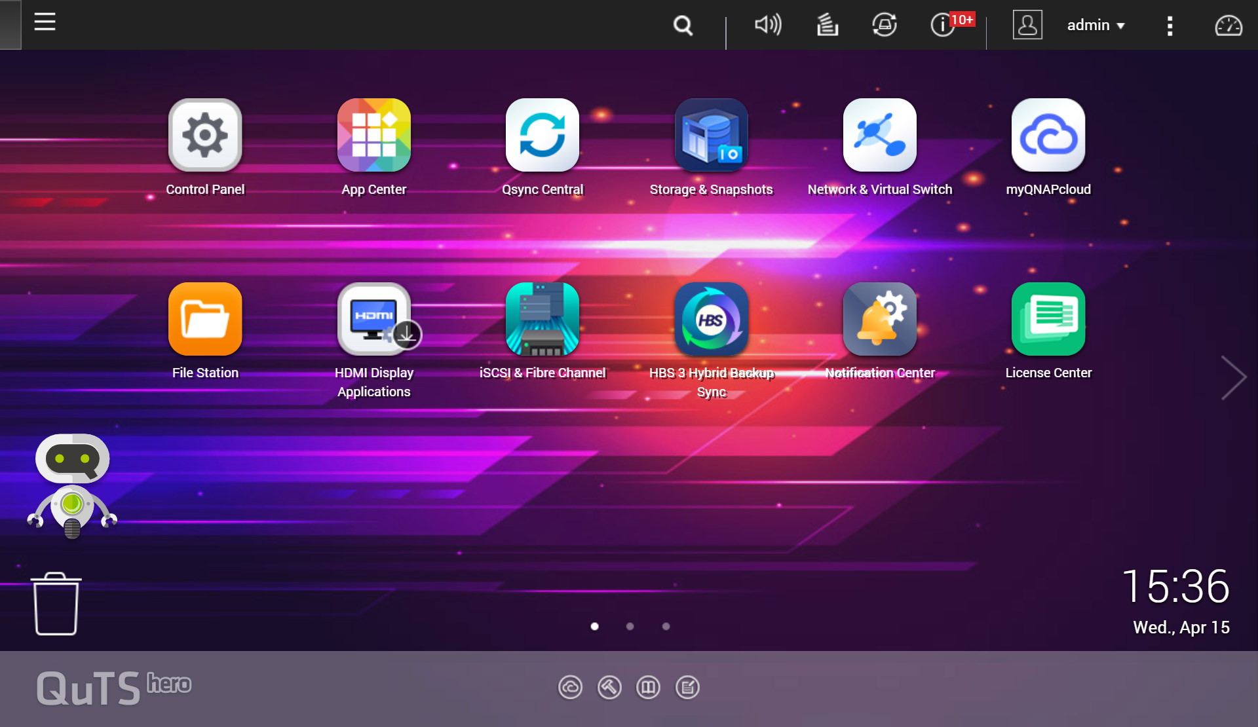This screenshot has height=727, width=1258.
Task: Switch to third desktop page dot
Action: [666, 626]
